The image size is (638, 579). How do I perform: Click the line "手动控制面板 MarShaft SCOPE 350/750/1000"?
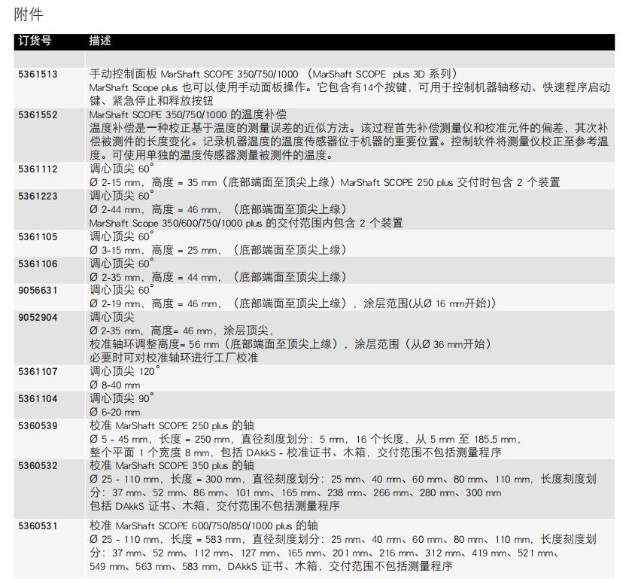tap(273, 74)
